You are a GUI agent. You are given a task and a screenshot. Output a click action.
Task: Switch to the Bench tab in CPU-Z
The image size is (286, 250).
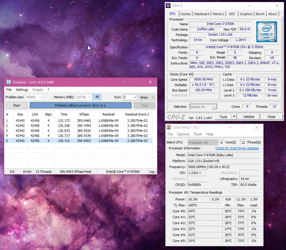coord(260,14)
